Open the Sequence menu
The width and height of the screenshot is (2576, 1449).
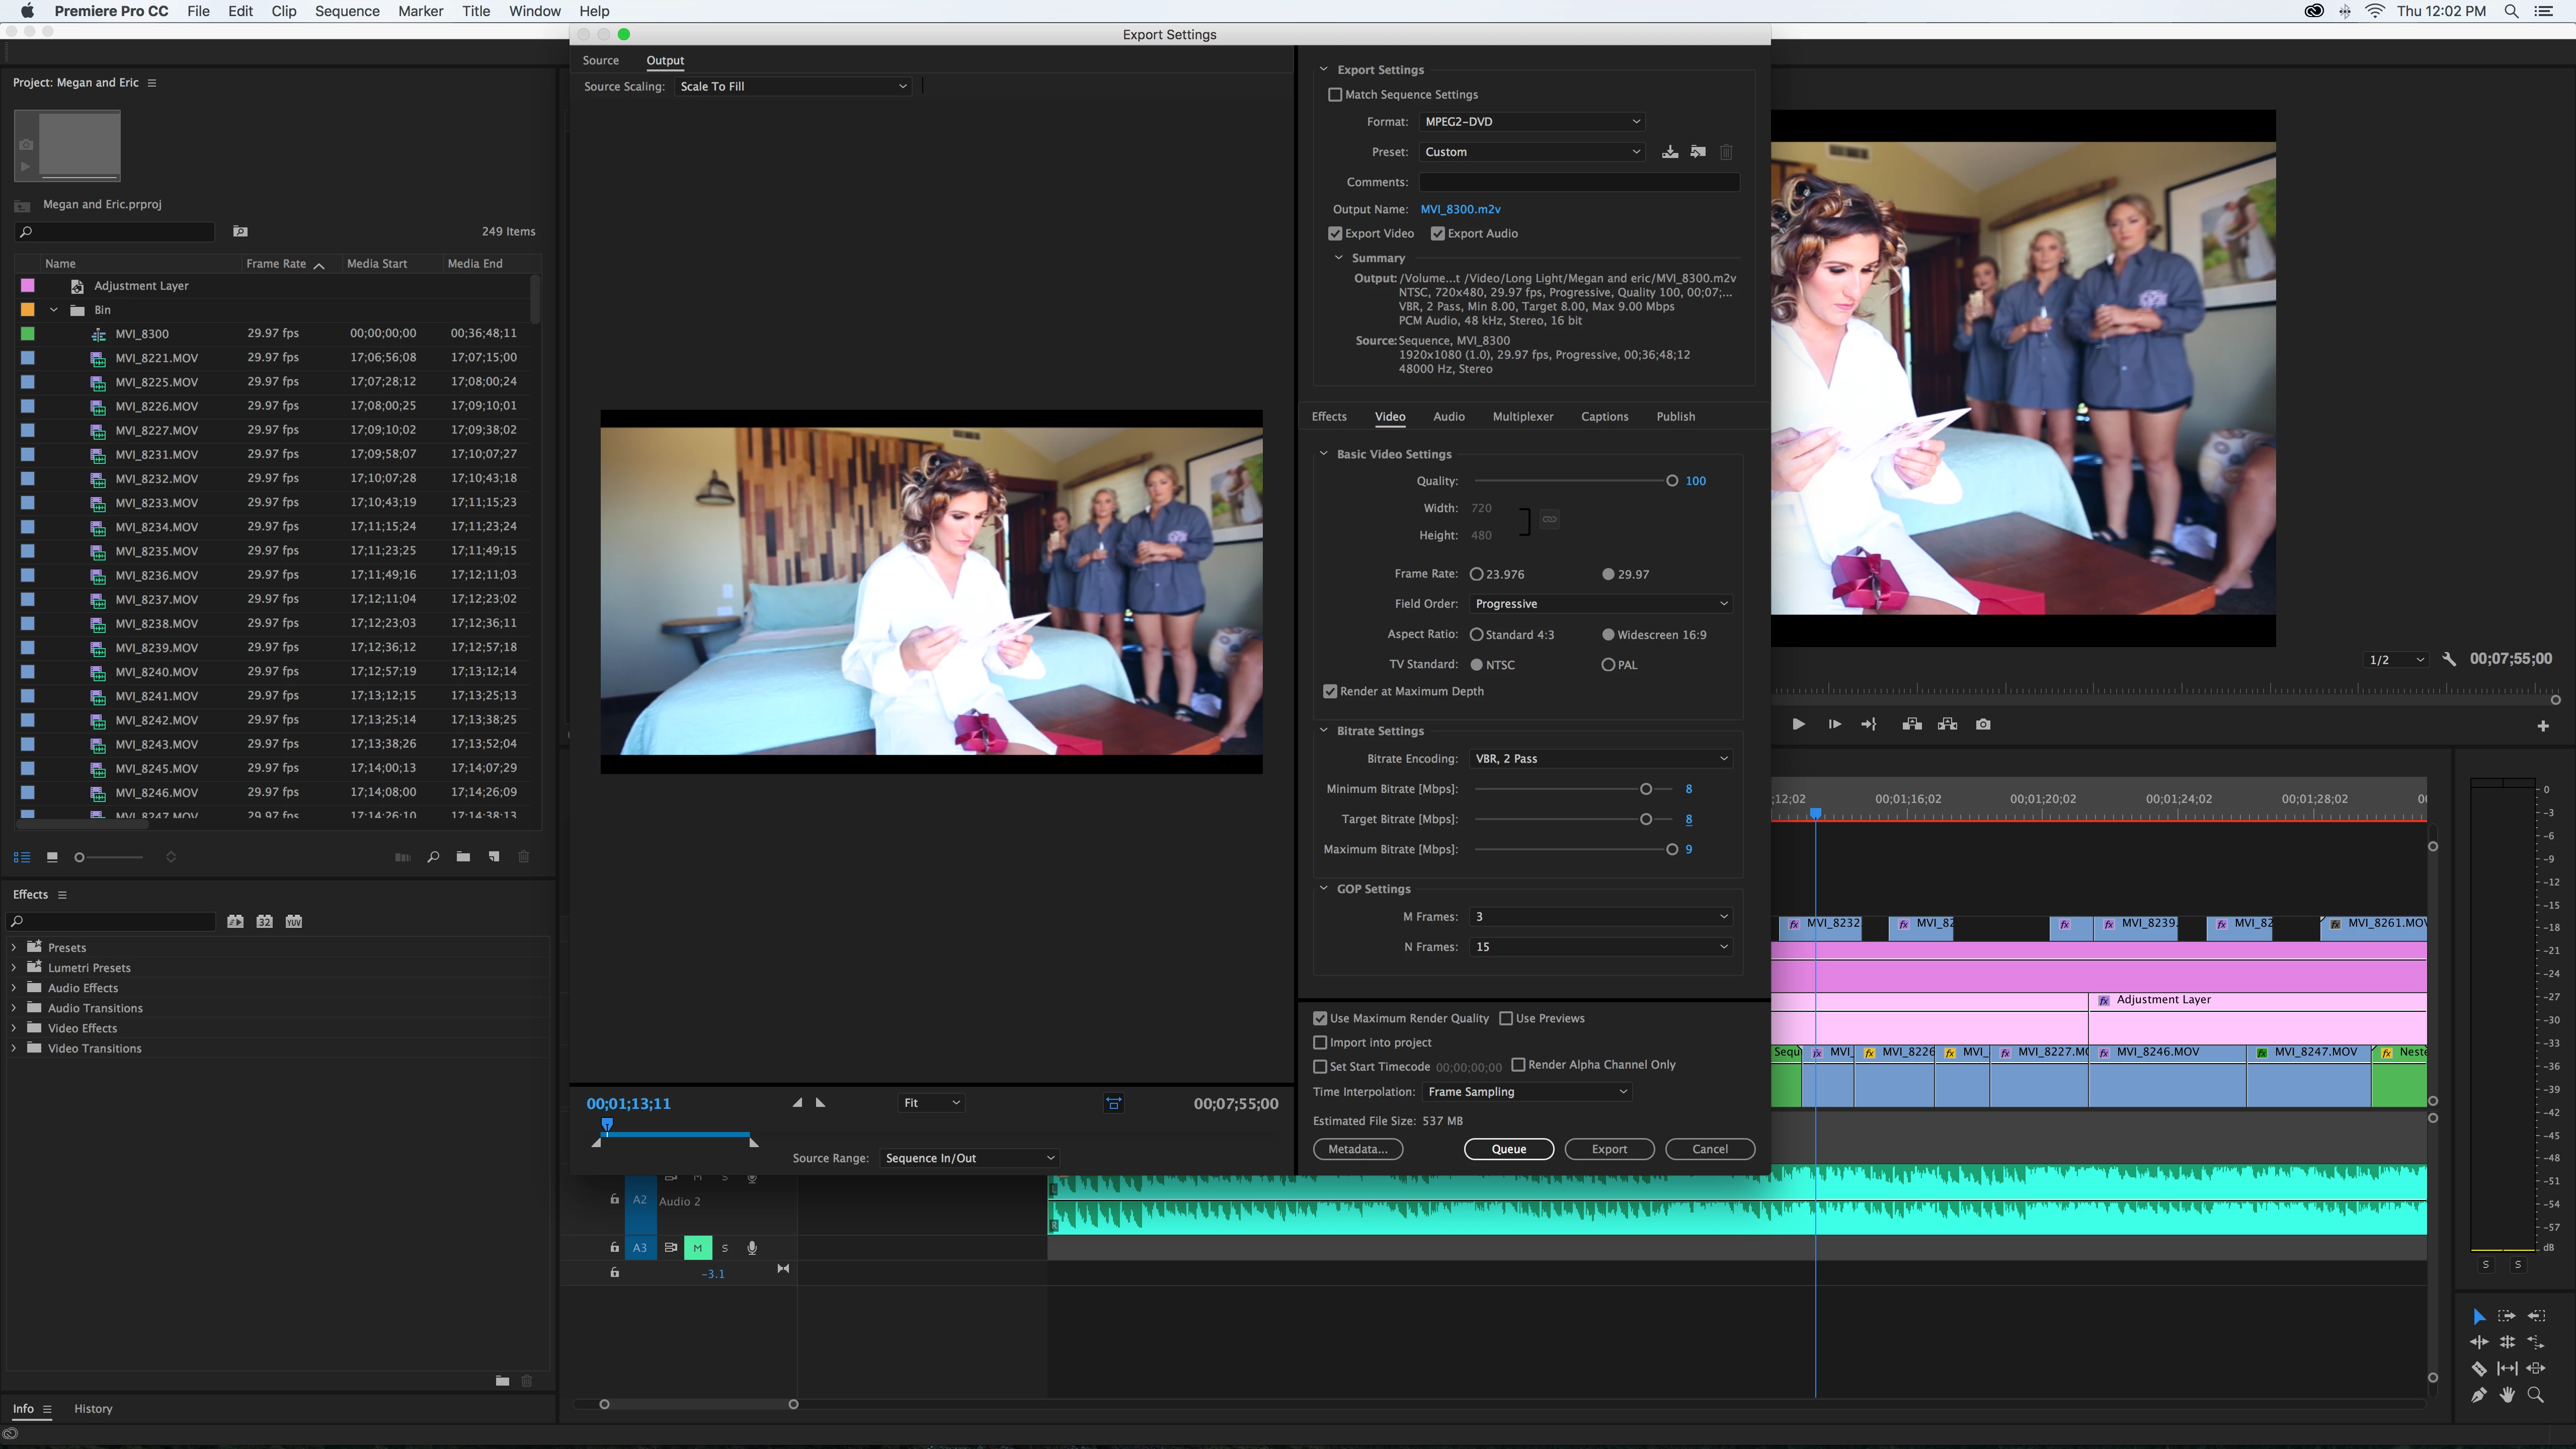click(347, 11)
